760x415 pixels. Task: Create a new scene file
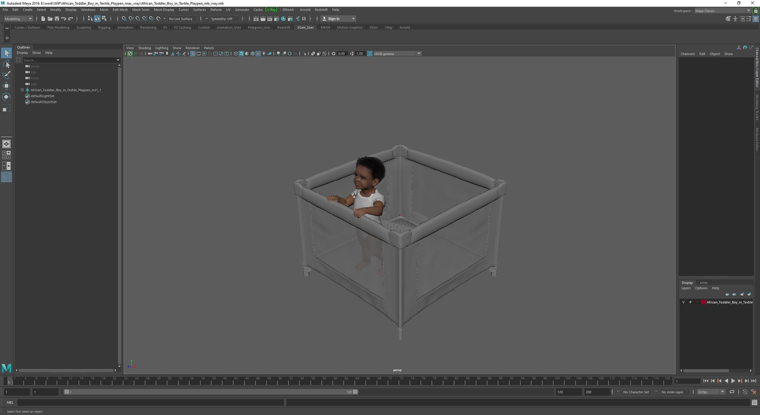(43, 19)
